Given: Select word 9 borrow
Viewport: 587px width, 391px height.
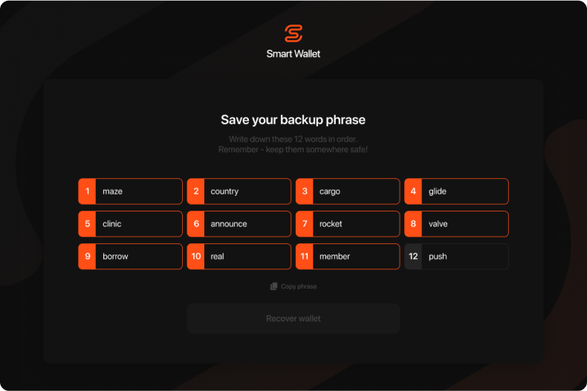Looking at the screenshot, I should coord(130,257).
